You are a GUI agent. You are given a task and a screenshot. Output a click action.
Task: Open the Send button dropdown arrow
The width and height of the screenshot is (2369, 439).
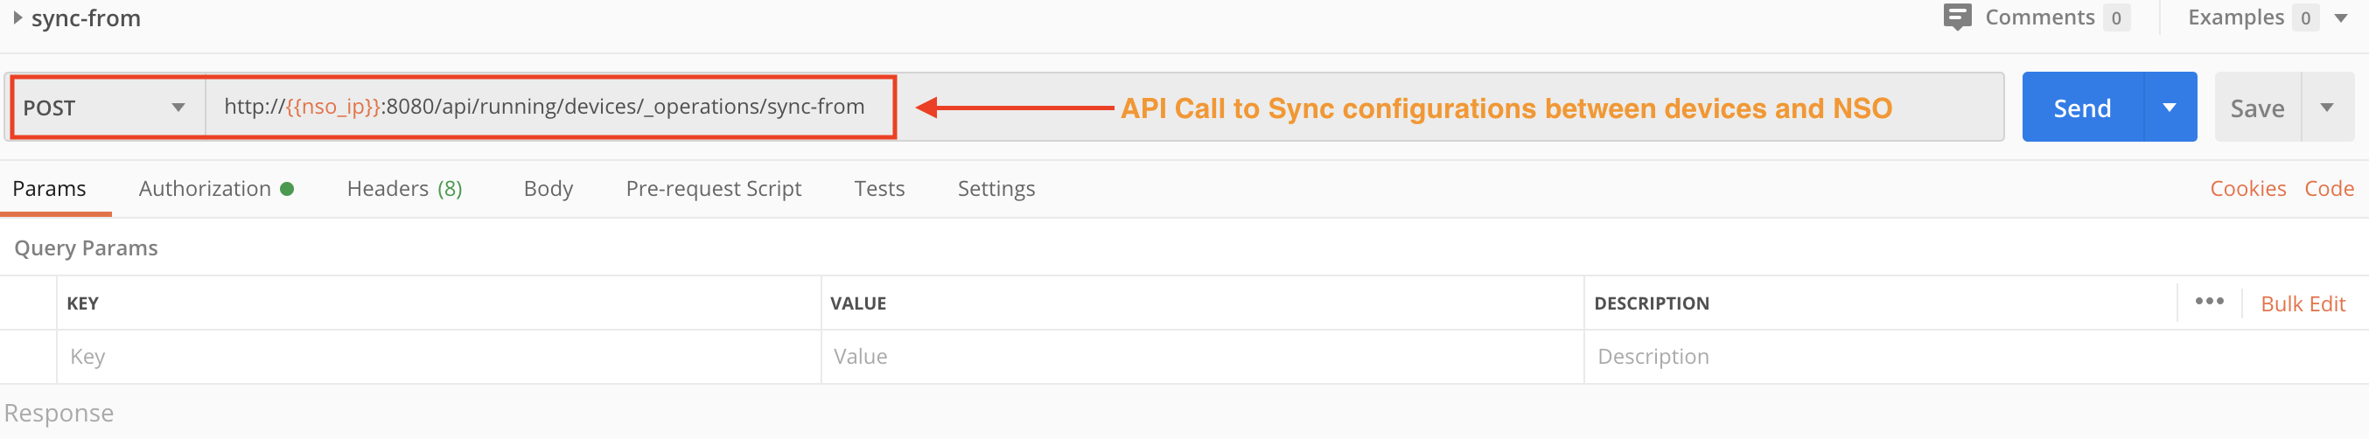(2170, 108)
